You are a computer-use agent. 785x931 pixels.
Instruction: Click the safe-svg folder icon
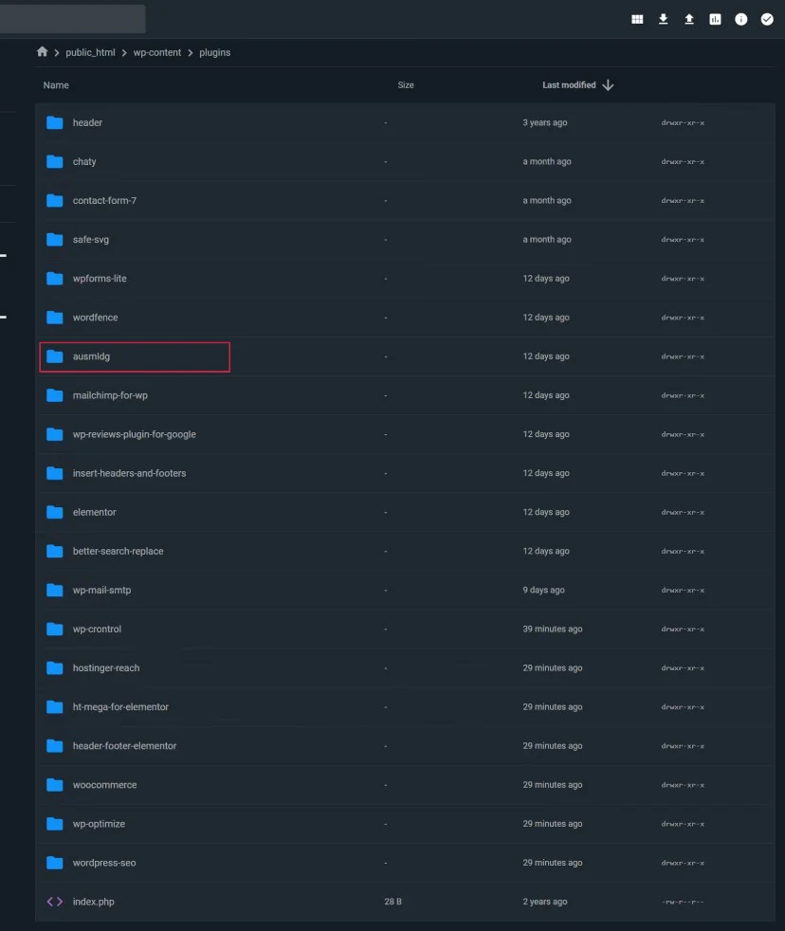(x=55, y=239)
